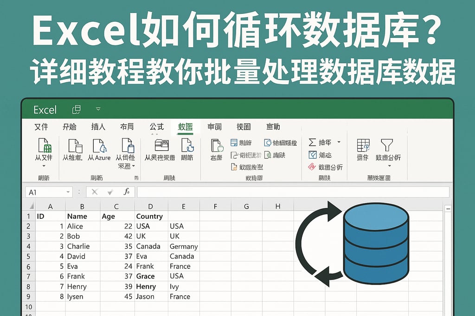Click the storefront-style source icon
The height and width of the screenshot is (316, 475).
(x=161, y=145)
